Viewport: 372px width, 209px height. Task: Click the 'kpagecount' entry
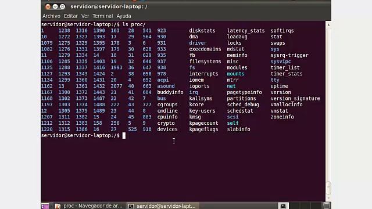click(203, 123)
